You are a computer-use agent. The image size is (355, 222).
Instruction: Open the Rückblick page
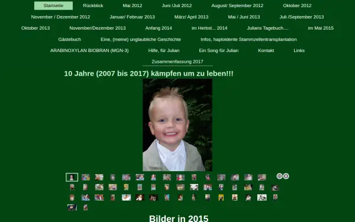coord(93,6)
